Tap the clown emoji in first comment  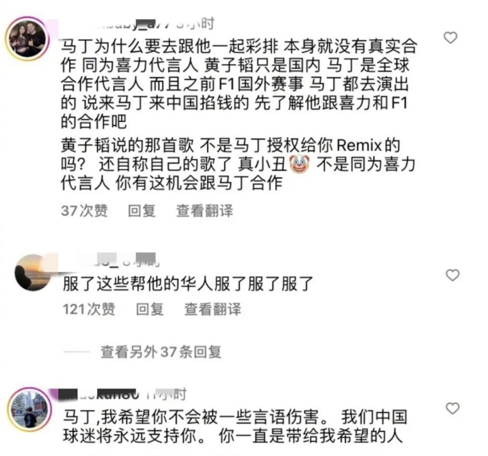(299, 164)
